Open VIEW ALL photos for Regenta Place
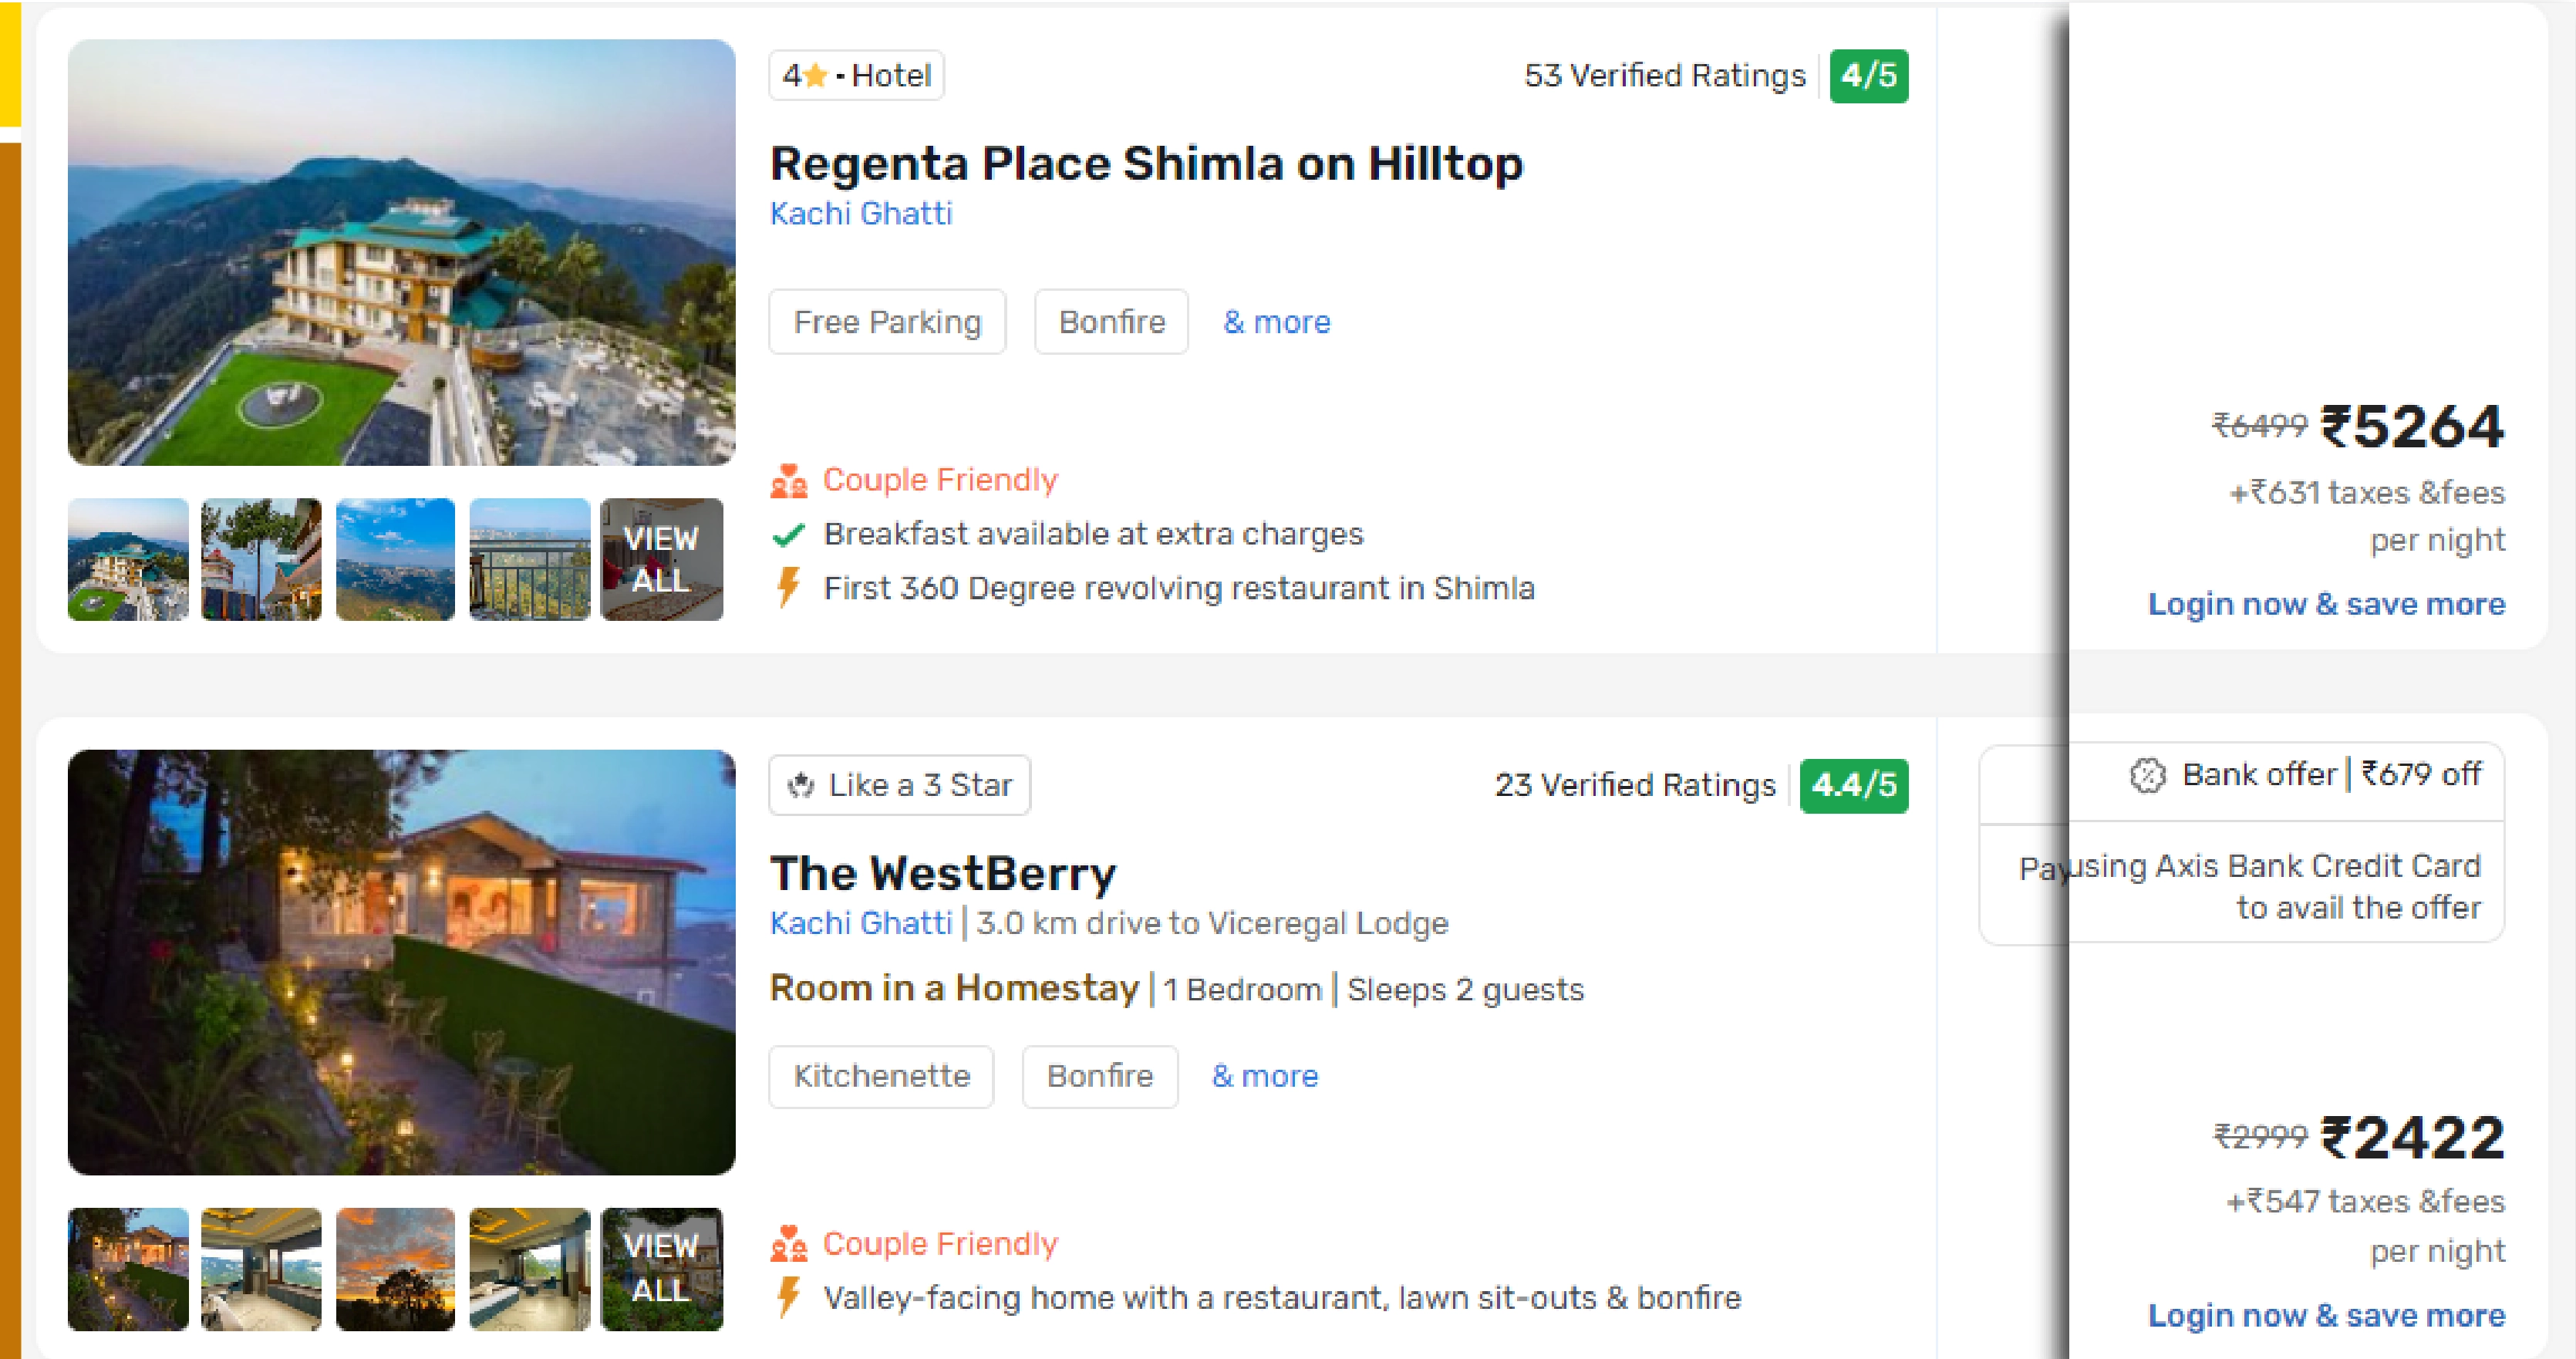The image size is (2576, 1359). point(661,560)
